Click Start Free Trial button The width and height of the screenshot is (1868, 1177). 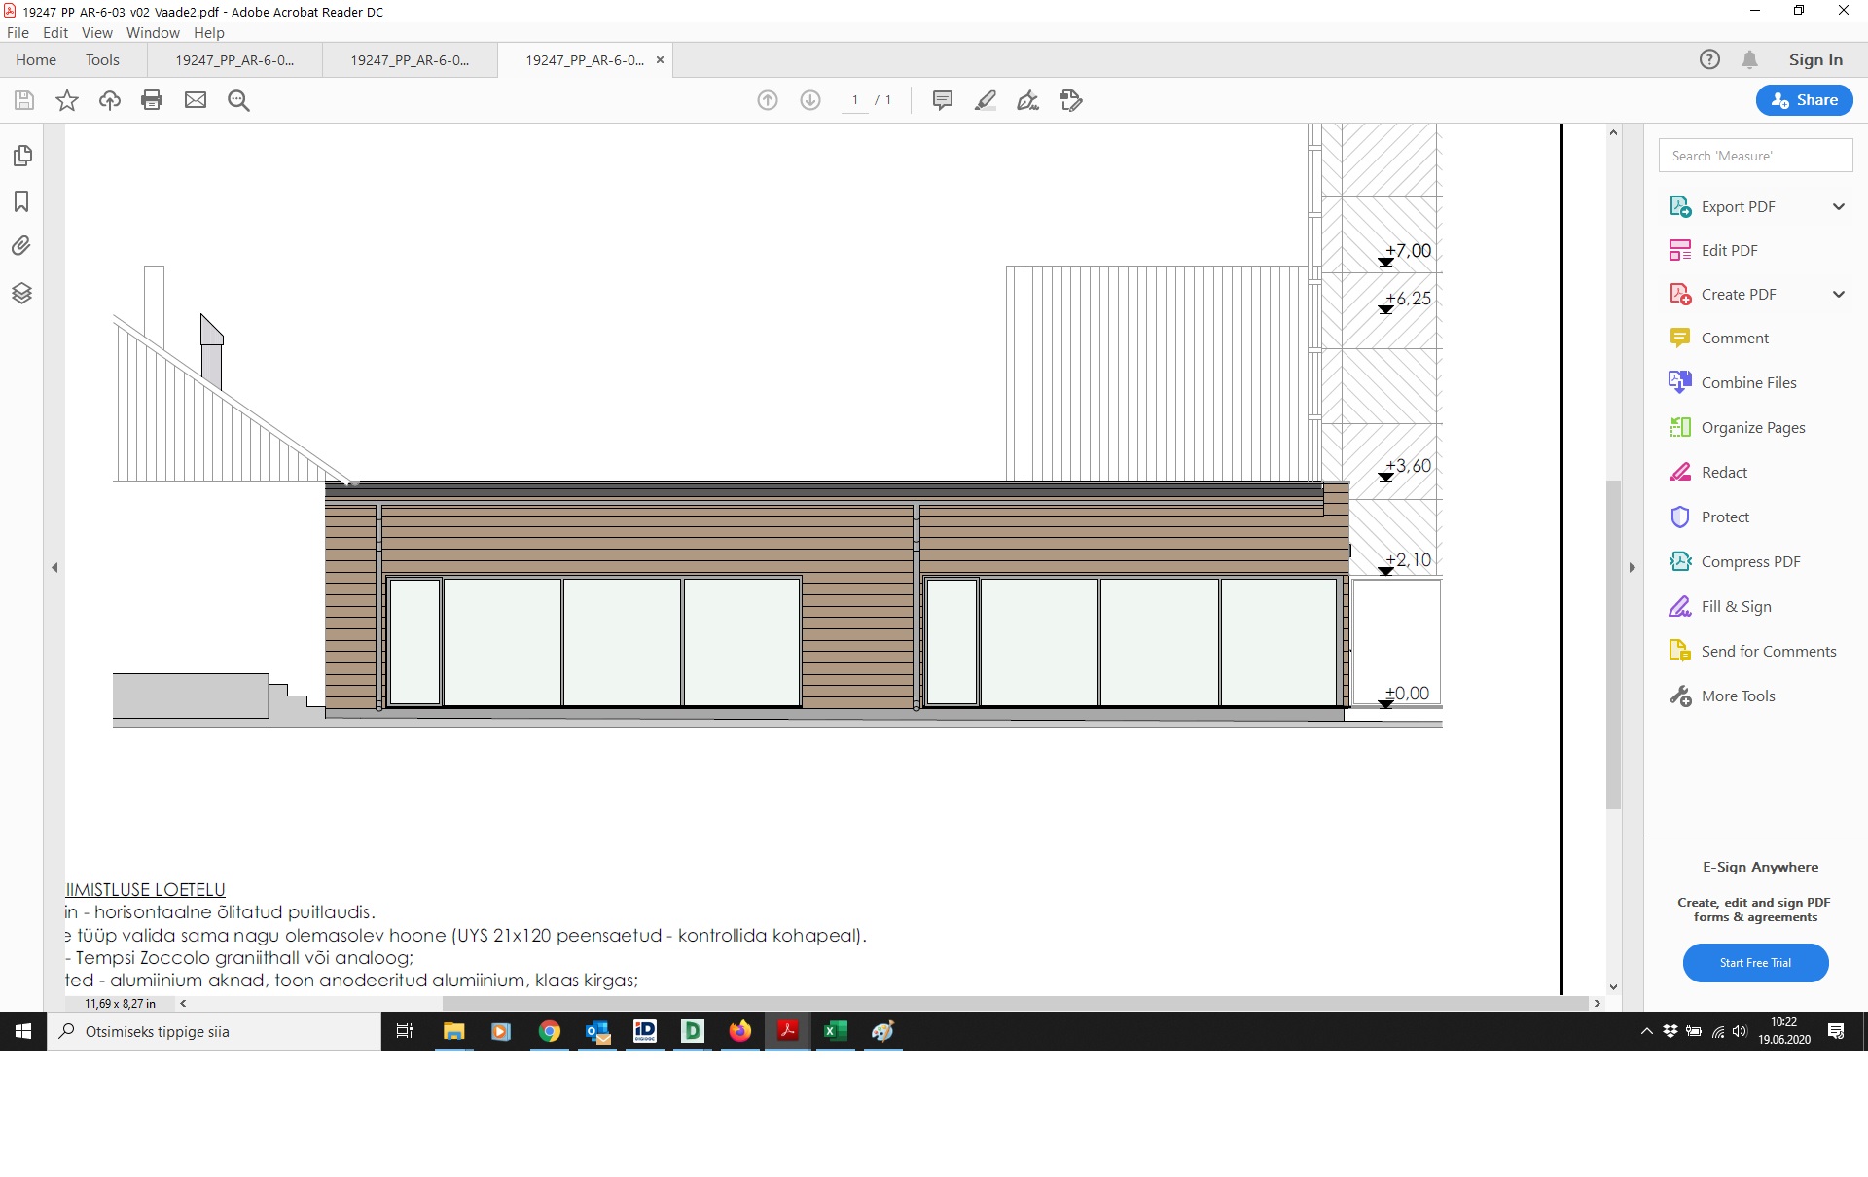(x=1755, y=963)
